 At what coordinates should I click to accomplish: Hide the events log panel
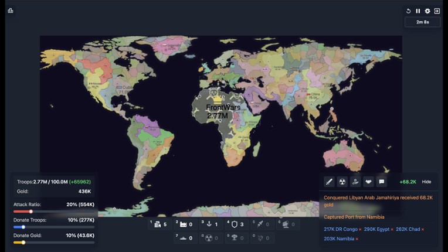coord(426,182)
